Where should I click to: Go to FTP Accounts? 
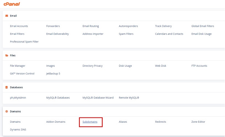click(199, 66)
